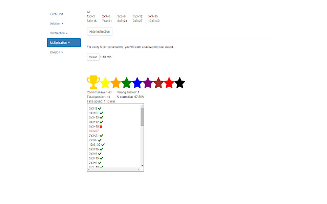This screenshot has height=204, width=327.
Task: Select the 7x3=21 entry in answer list
Action: click(x=94, y=136)
